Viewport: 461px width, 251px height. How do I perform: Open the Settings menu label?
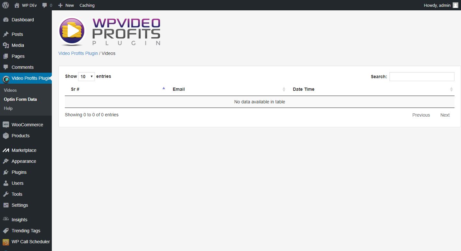click(x=20, y=205)
